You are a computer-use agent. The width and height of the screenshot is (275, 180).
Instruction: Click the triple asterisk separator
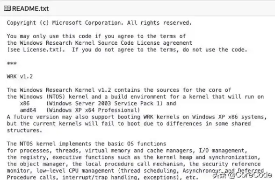click(x=12, y=63)
